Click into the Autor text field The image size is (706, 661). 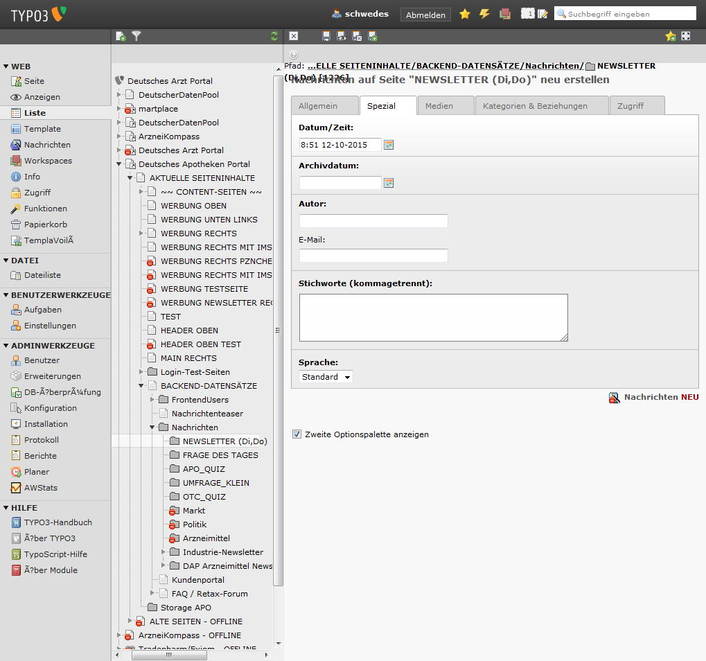click(373, 221)
